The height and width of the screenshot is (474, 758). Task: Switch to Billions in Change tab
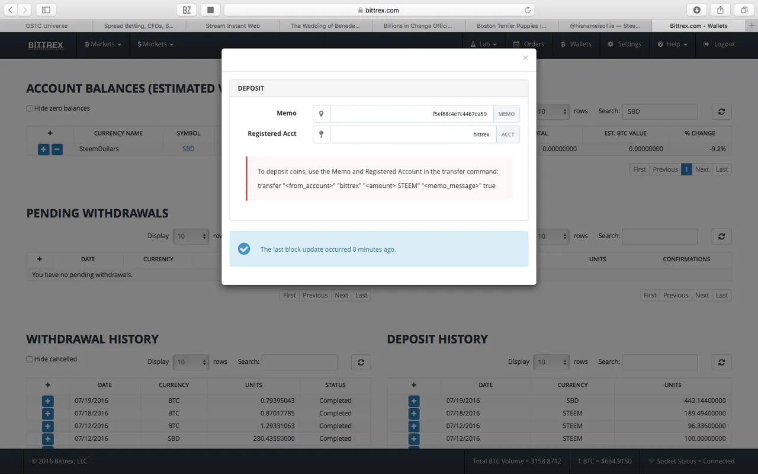(419, 26)
